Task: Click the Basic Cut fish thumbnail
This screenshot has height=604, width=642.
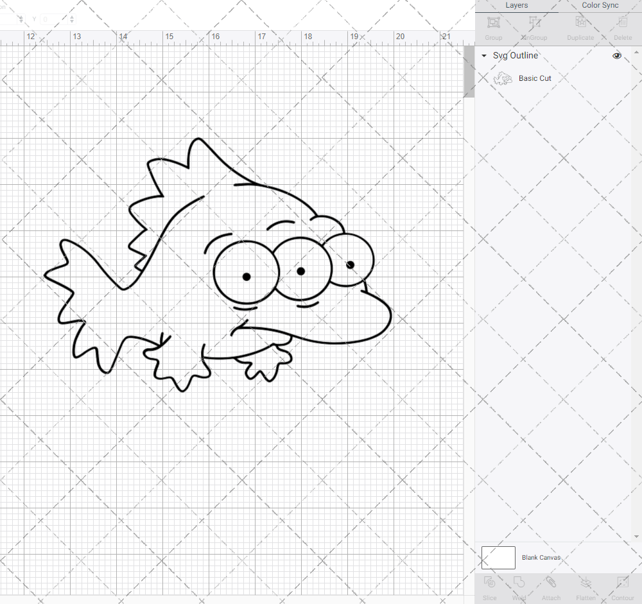Action: (x=503, y=78)
